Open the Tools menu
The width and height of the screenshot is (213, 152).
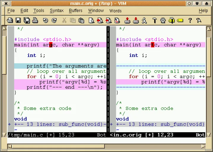[x=38, y=11]
